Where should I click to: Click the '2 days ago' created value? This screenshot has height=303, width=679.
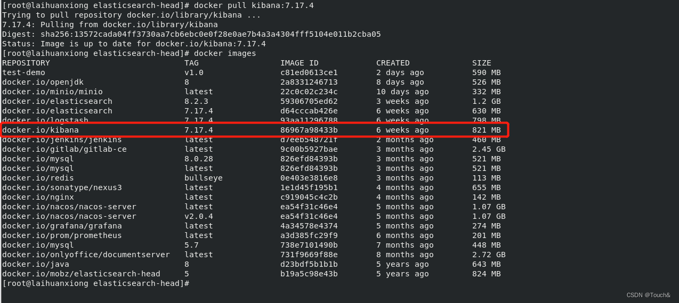point(400,72)
